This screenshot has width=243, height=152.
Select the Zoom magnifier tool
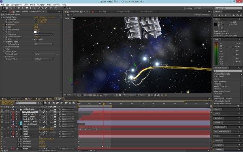click(11, 8)
